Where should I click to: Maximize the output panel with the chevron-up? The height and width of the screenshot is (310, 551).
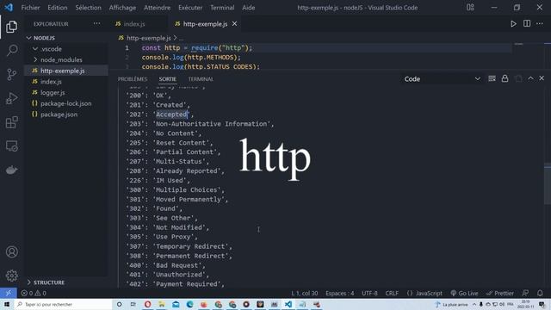pyautogui.click(x=530, y=78)
